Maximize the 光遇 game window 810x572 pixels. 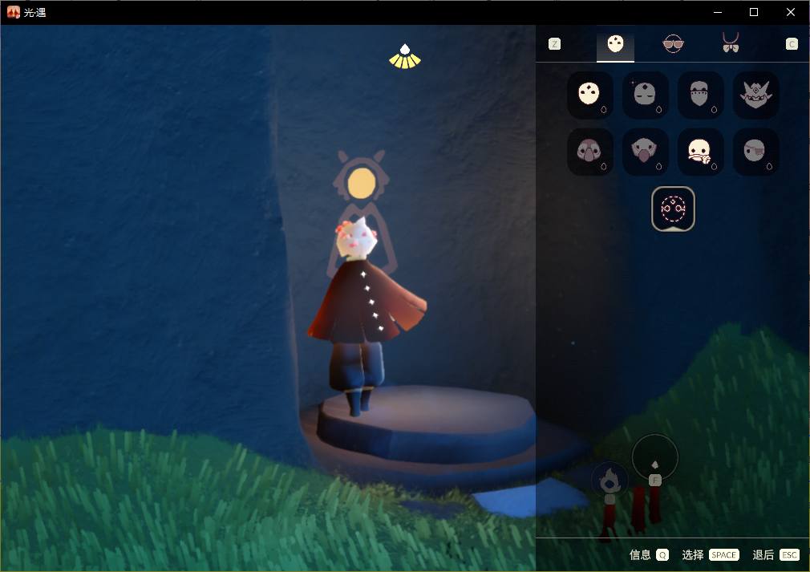pyautogui.click(x=754, y=12)
